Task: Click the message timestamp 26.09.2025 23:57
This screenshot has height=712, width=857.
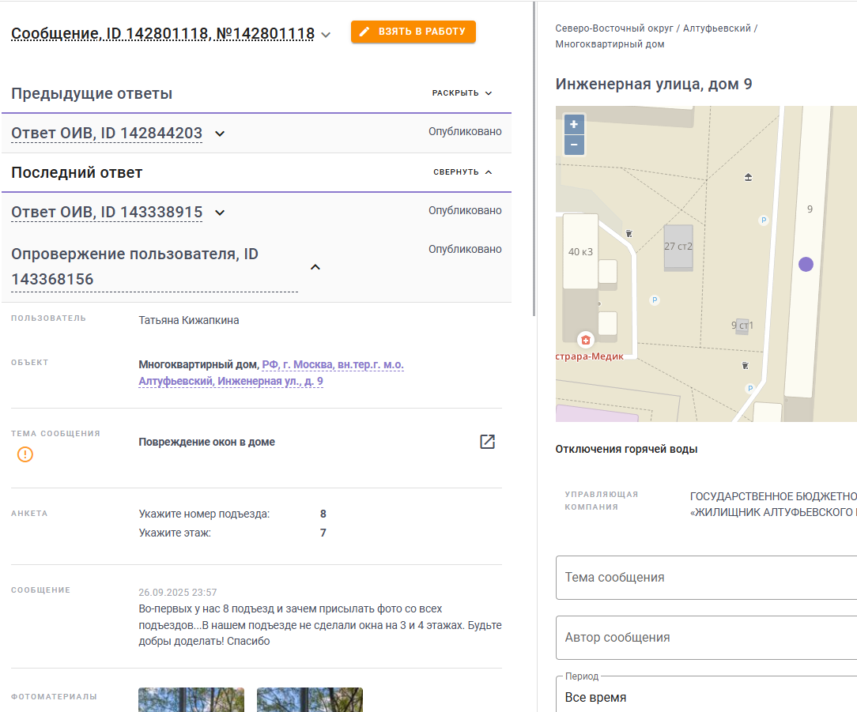Action: (x=178, y=593)
